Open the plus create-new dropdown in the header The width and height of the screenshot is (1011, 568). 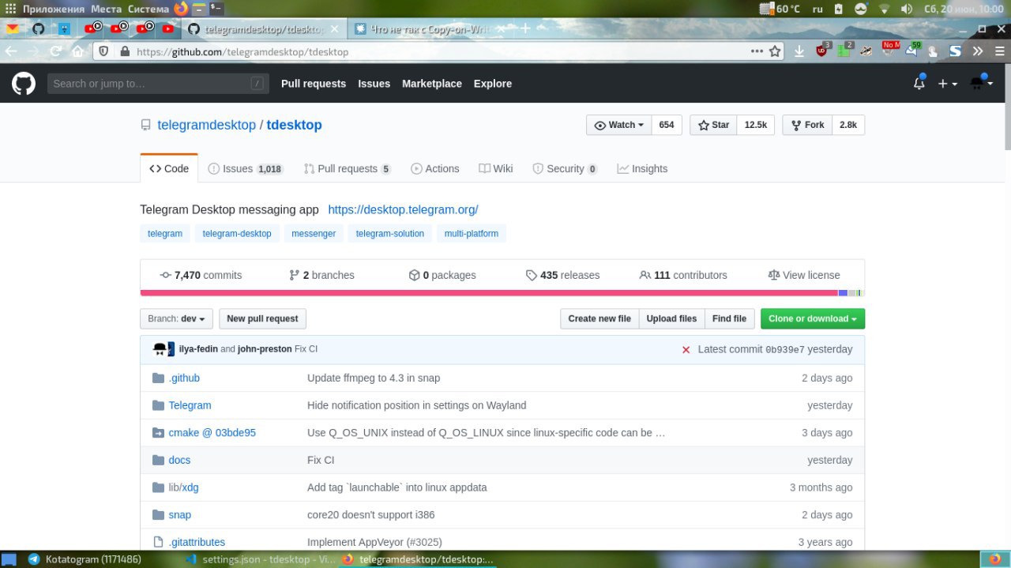(x=947, y=83)
